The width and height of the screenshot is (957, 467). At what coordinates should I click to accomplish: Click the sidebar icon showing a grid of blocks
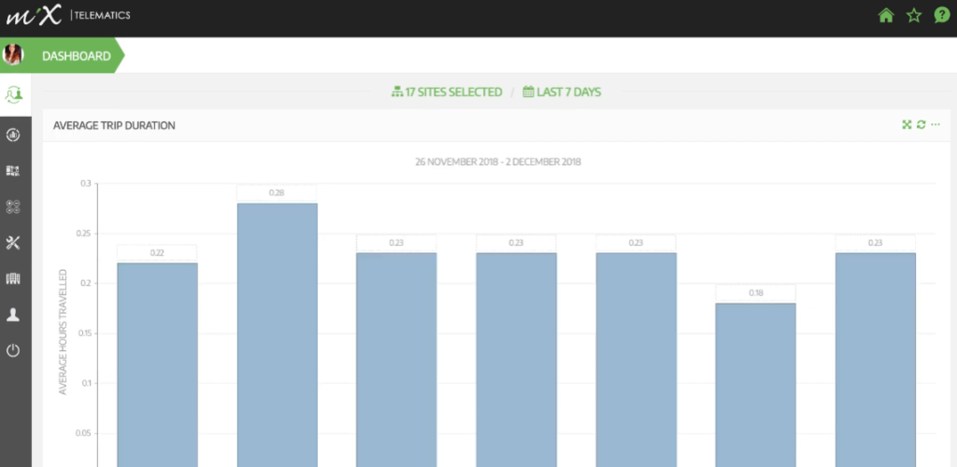(x=14, y=171)
